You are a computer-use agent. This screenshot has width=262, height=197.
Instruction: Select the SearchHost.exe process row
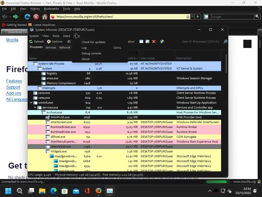click(x=124, y=146)
